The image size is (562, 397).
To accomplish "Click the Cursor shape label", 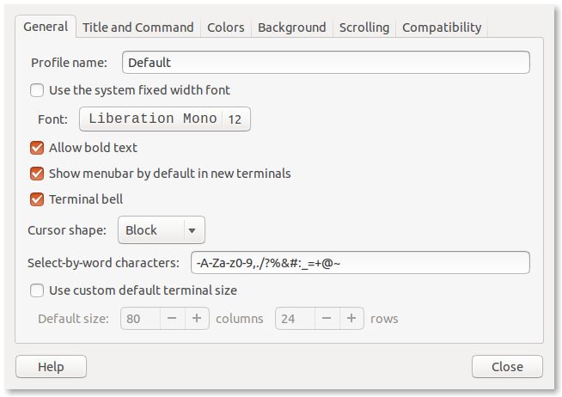I will click(x=67, y=230).
